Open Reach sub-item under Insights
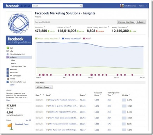This screenshot has height=135, width=153. point(13,63)
